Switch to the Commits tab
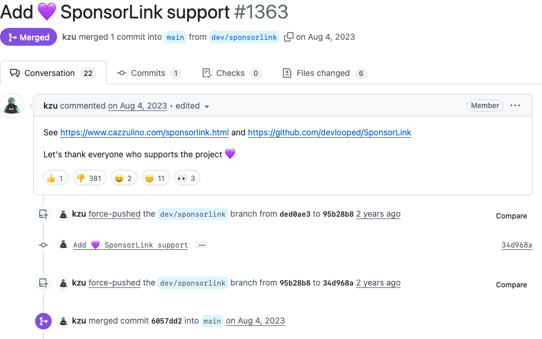The width and height of the screenshot is (542, 339). [x=149, y=73]
